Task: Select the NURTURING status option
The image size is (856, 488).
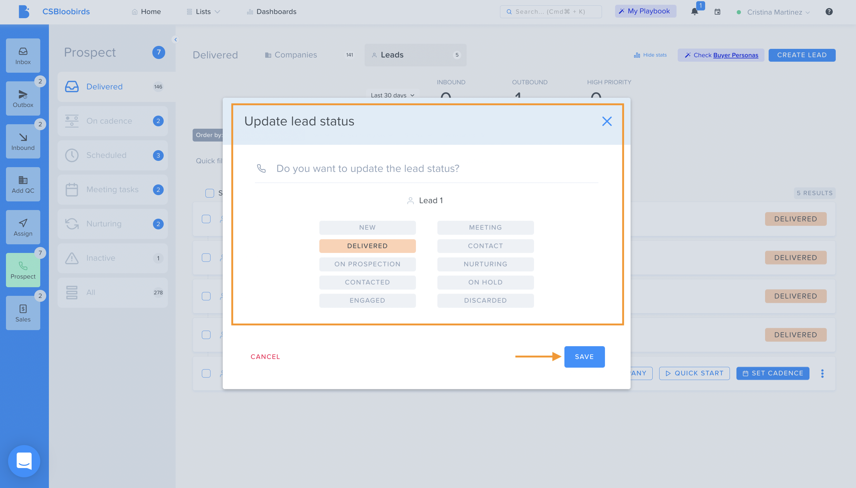Action: 485,264
